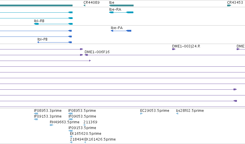Image resolution: width=245 pixels, height=144 pixels.
Task: Click the lbl-RB label
Action: (39, 21)
